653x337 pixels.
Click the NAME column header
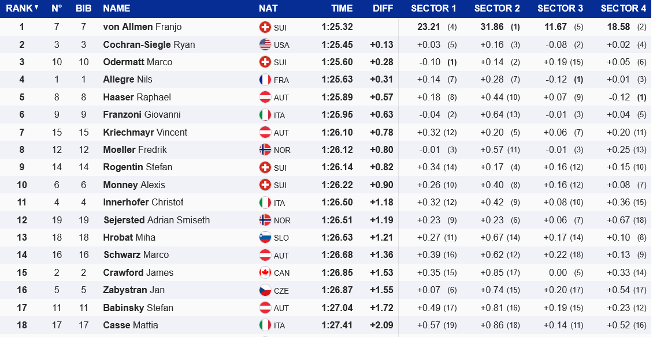pyautogui.click(x=116, y=8)
